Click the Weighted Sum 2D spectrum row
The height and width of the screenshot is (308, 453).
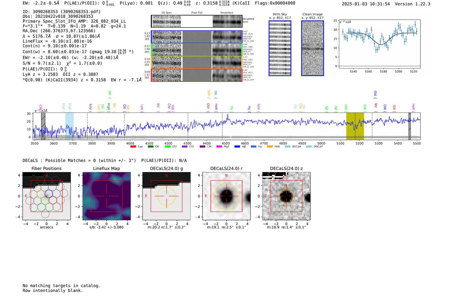coord(197,21)
